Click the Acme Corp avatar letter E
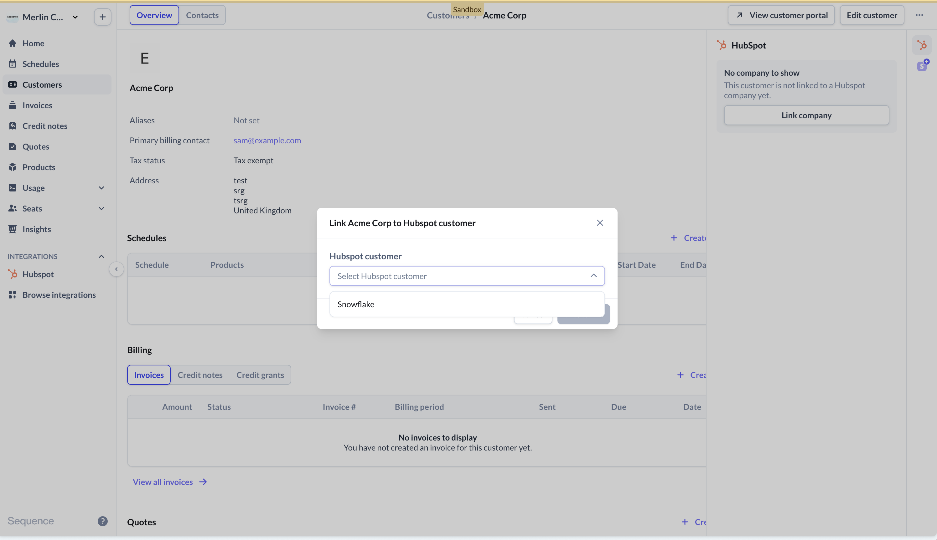The width and height of the screenshot is (937, 540). [145, 58]
